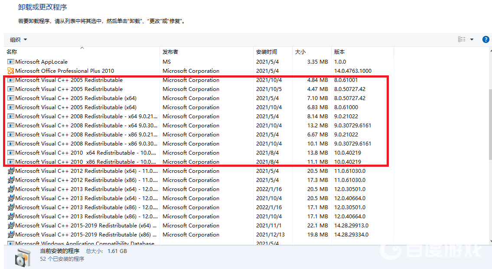Click icon of Visual C++ 2015-2019 Redistributable (x64)
The height and width of the screenshot is (269, 492).
coord(11,225)
